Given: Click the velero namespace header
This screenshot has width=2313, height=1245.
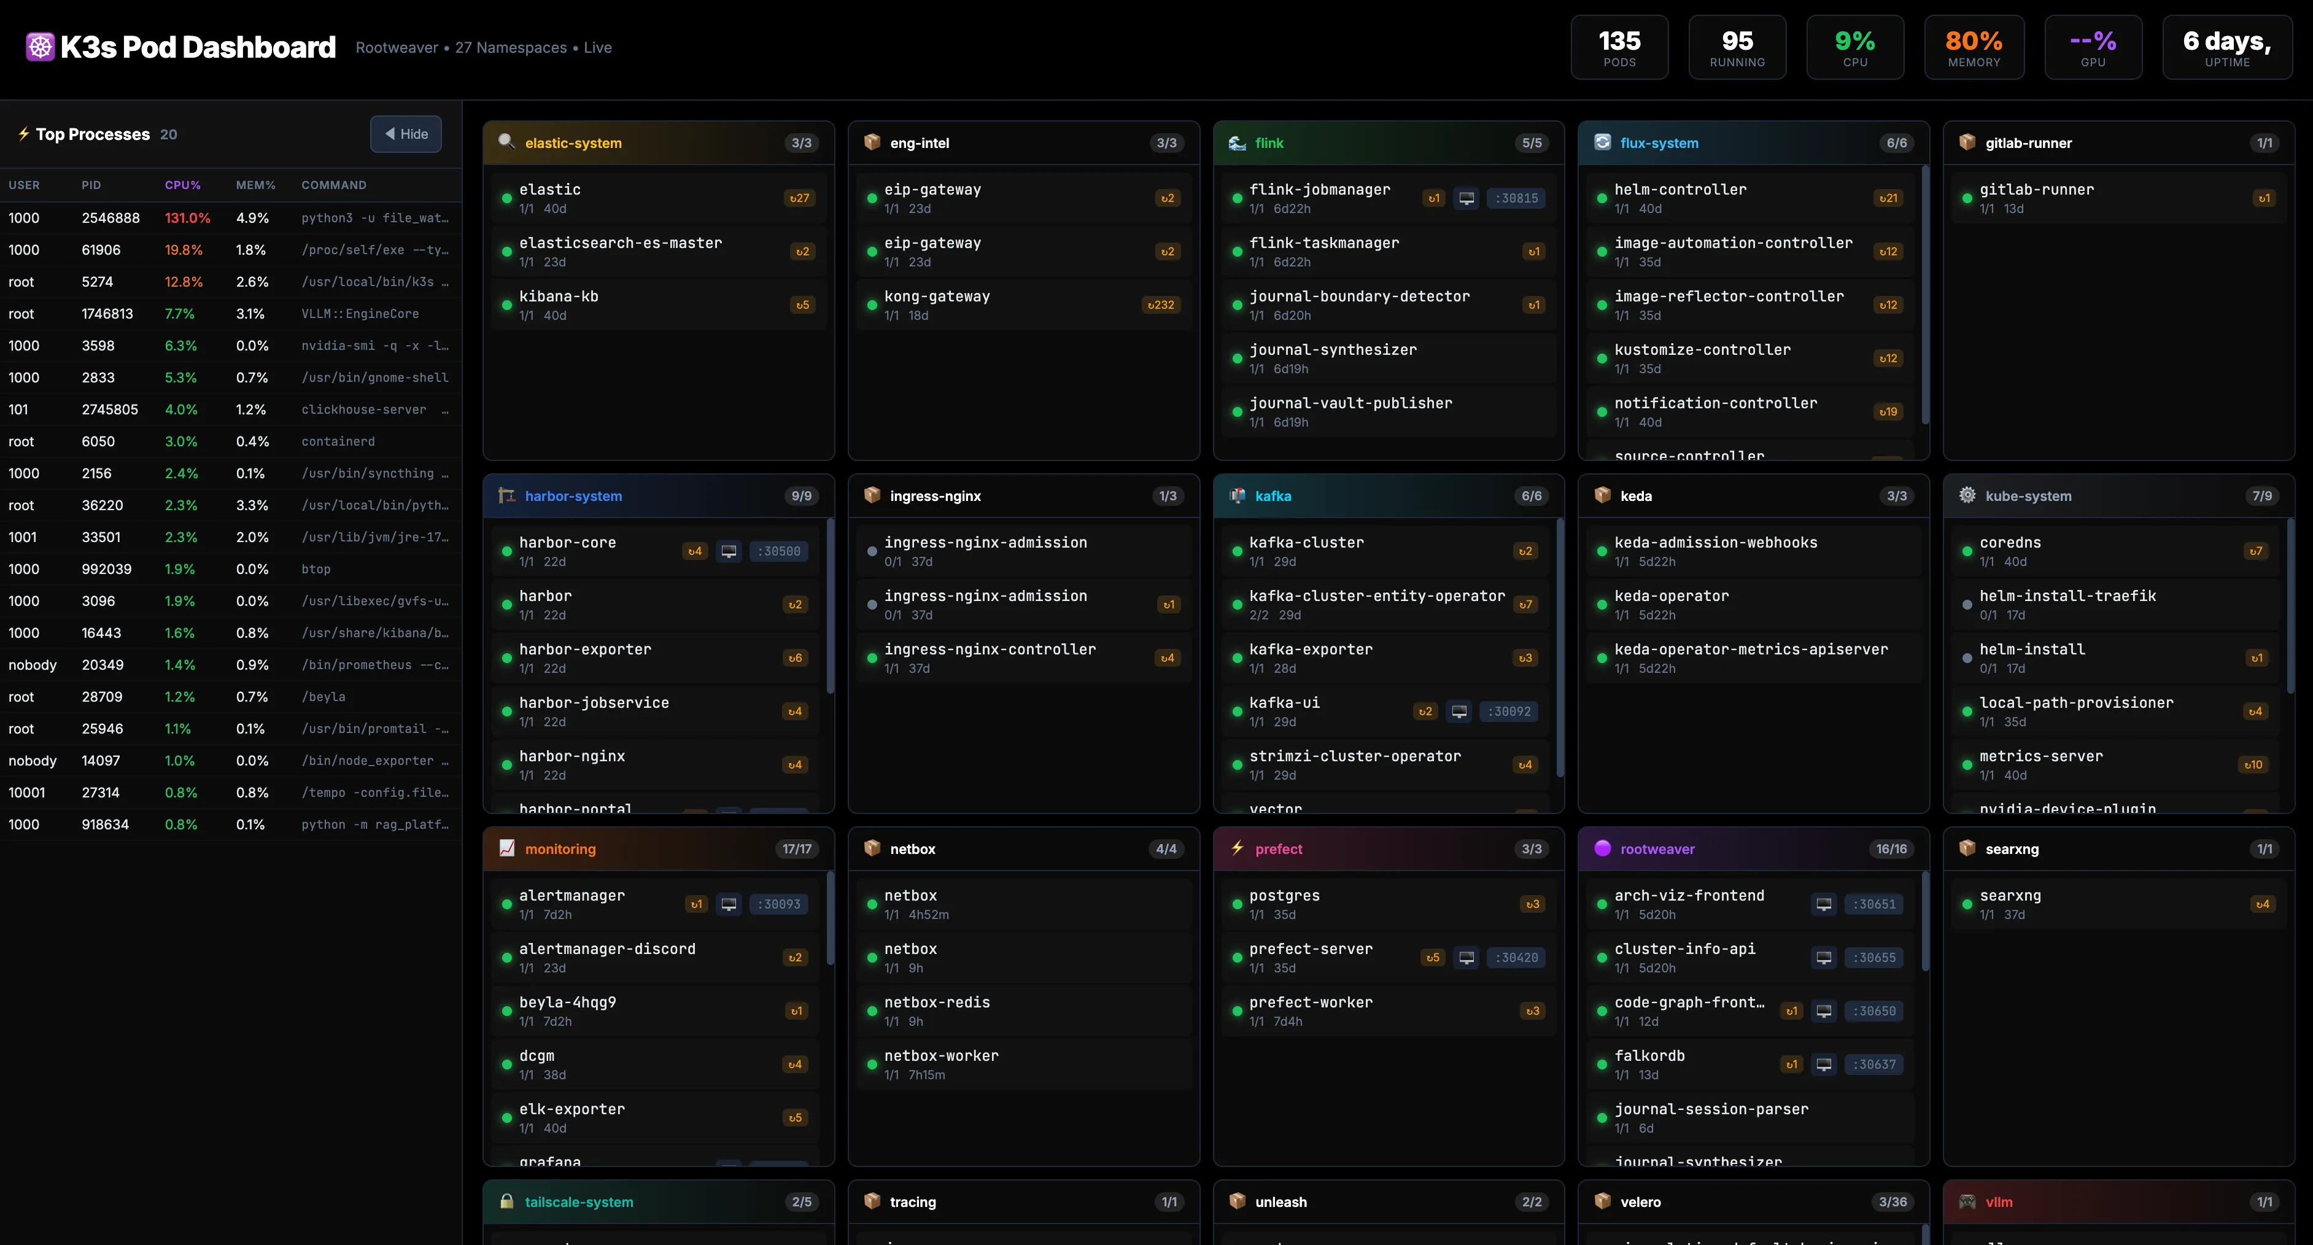Looking at the screenshot, I should pyautogui.click(x=1753, y=1201).
